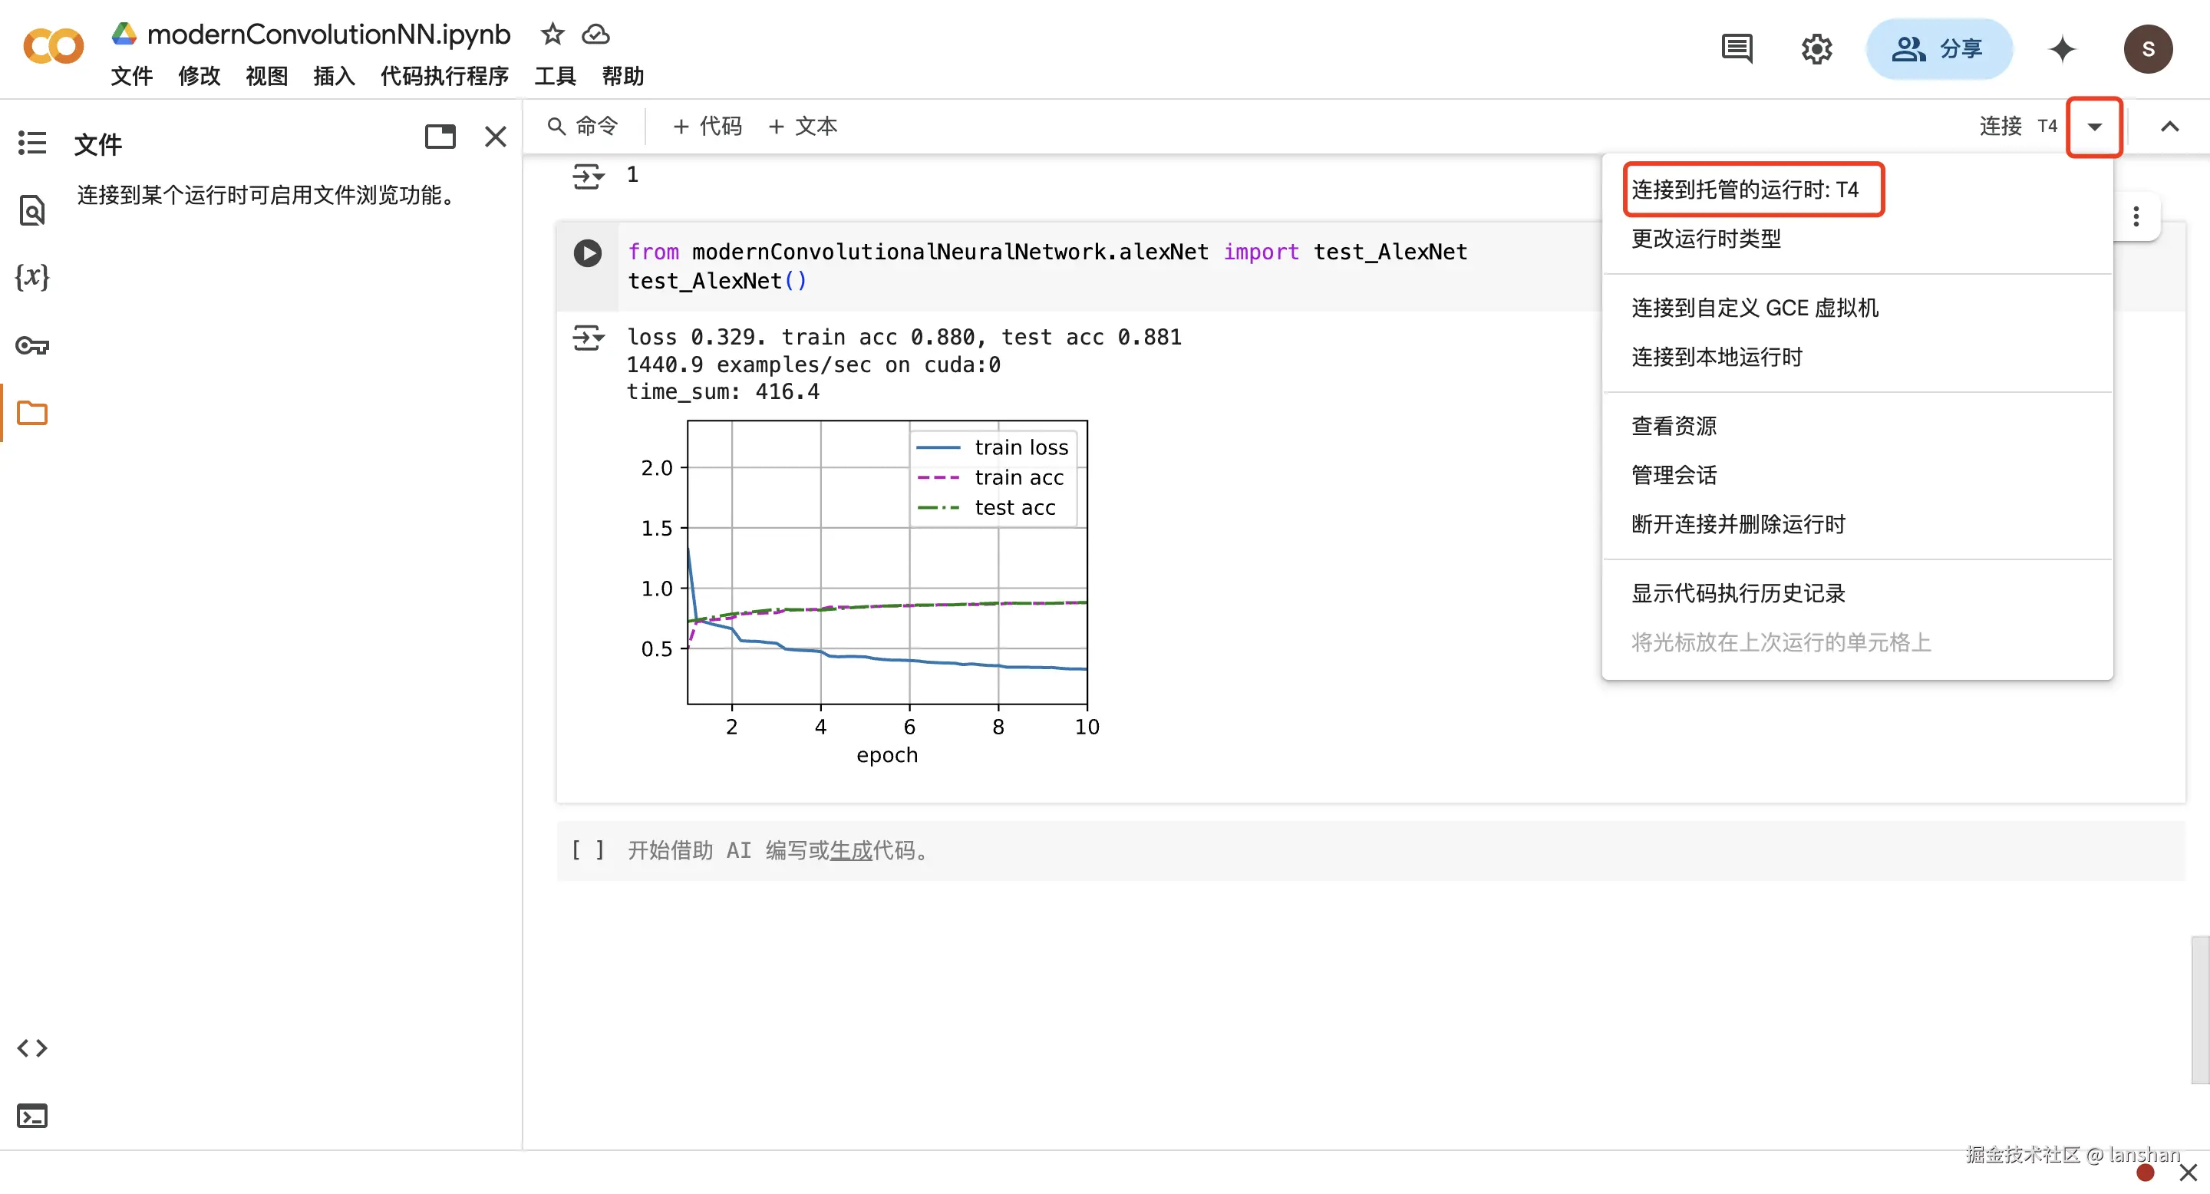Click the connect dropdown arrow next to T4

point(2094,127)
